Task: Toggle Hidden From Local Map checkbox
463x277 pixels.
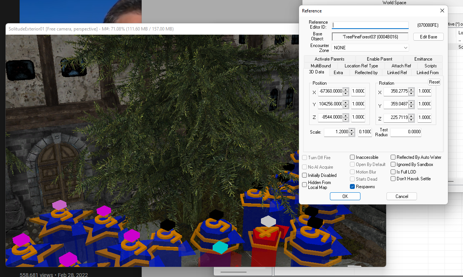Action: coord(304,185)
